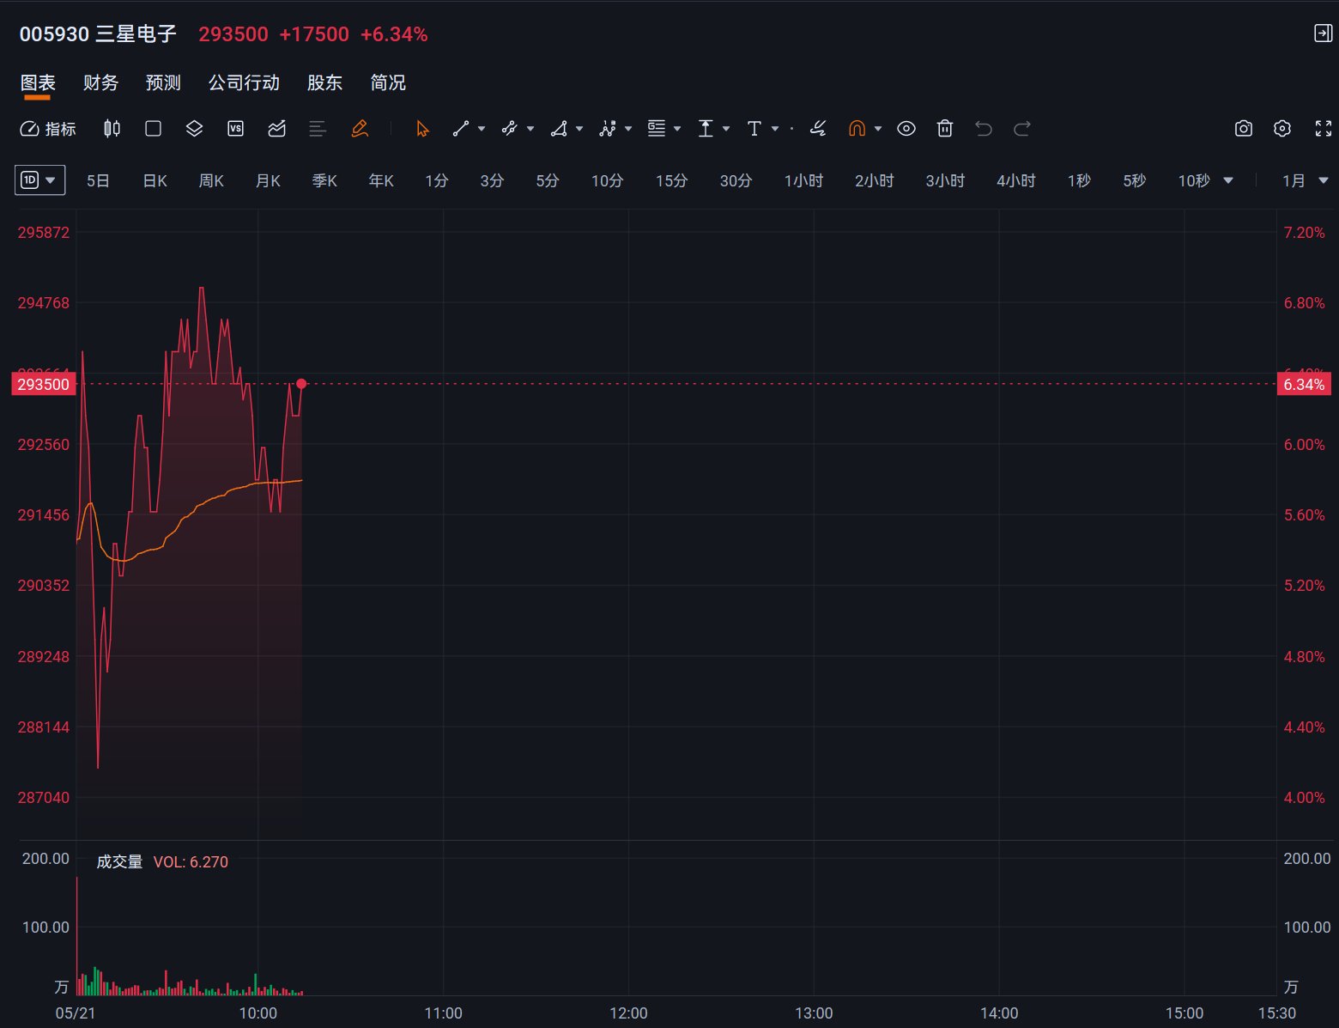This screenshot has height=1028, width=1339.
Task: Click the 293500 current price marker
Action: (44, 384)
